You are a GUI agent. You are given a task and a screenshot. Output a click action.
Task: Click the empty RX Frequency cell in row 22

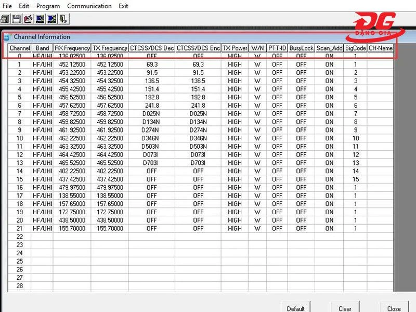(x=72, y=237)
